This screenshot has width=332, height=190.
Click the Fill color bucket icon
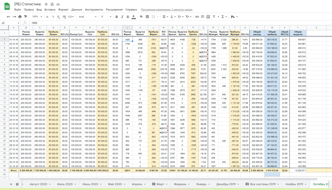(141, 17)
